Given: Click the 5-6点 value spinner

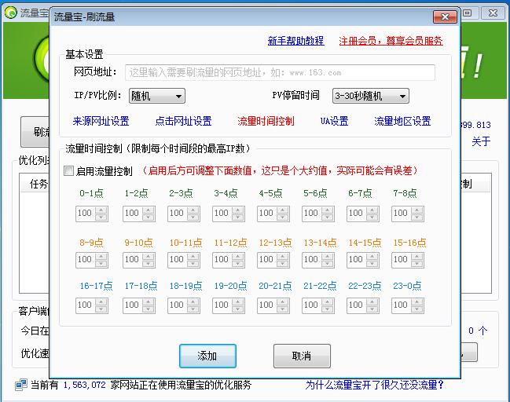Looking at the screenshot, I should (x=317, y=214).
